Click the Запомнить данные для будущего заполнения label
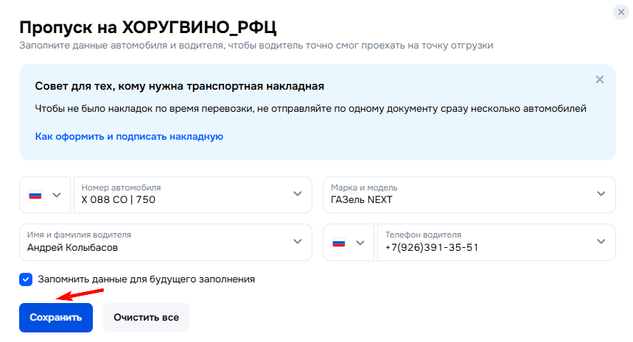This screenshot has height=342, width=633. click(146, 279)
